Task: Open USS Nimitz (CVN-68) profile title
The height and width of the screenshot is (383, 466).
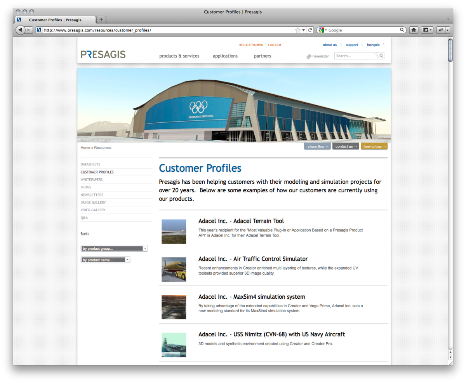Action: tap(271, 334)
